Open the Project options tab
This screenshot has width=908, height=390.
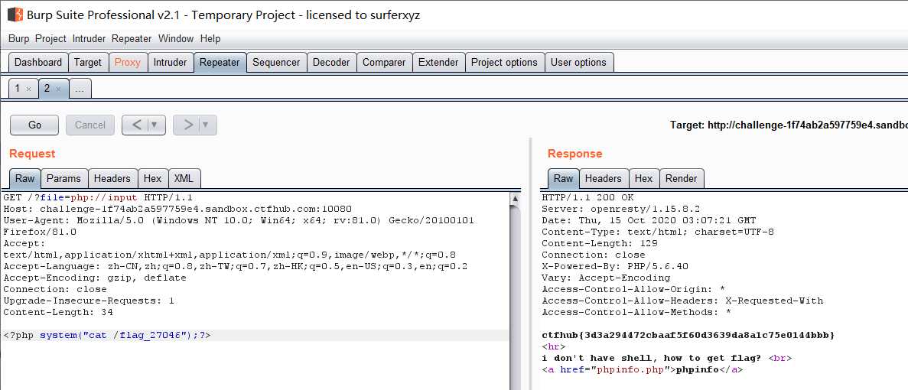tap(504, 63)
